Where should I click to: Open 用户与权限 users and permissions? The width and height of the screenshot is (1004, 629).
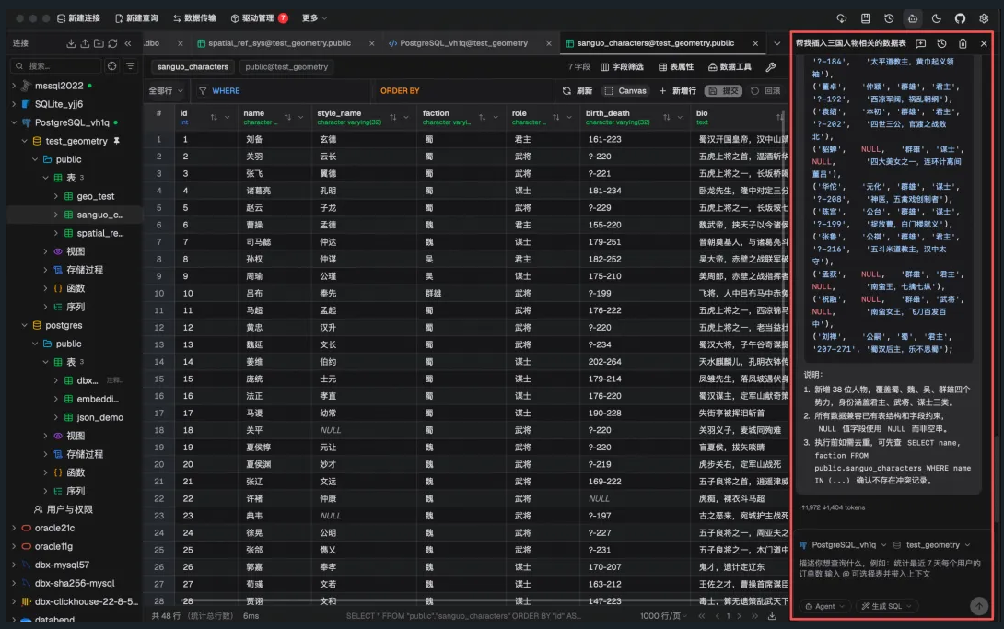point(64,509)
